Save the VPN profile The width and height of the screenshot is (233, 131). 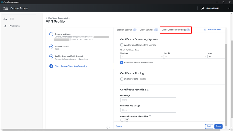[218, 126]
